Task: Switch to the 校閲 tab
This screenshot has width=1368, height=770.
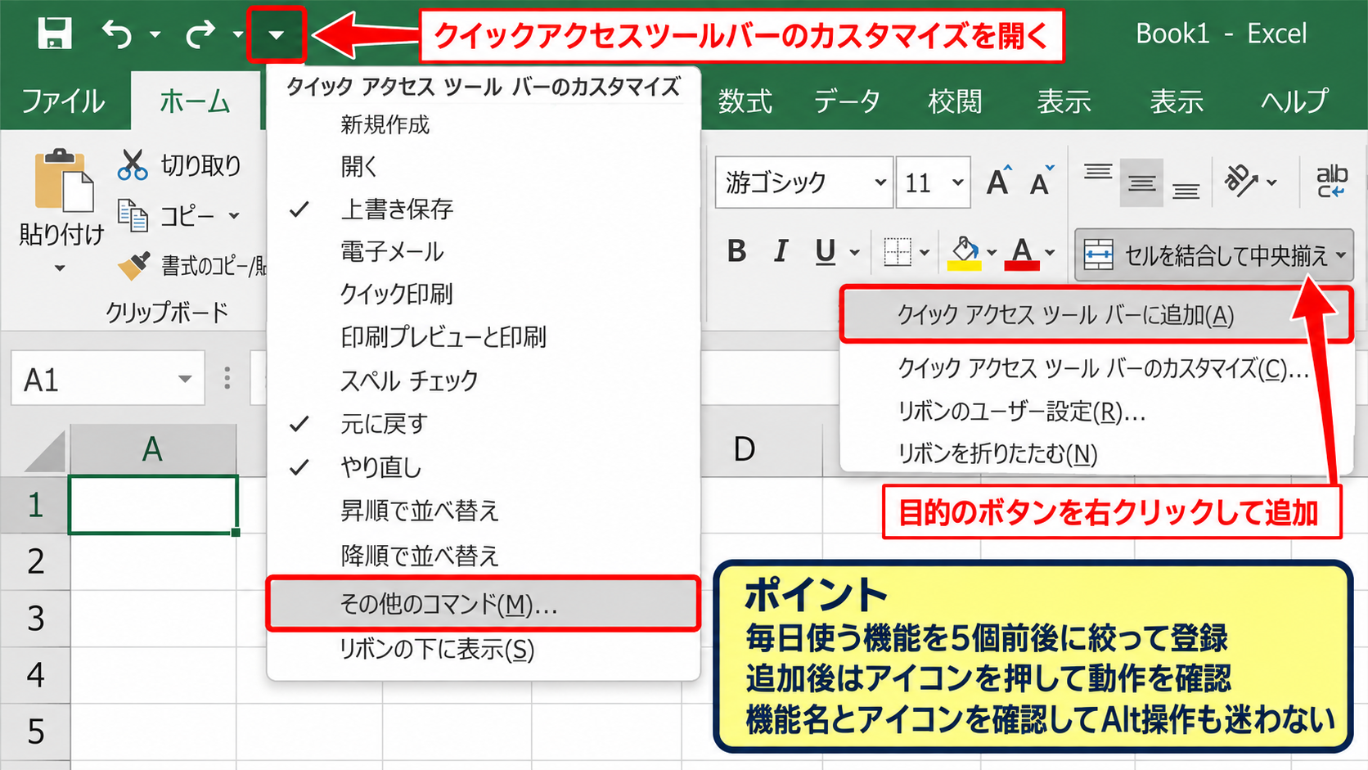Action: point(955,101)
